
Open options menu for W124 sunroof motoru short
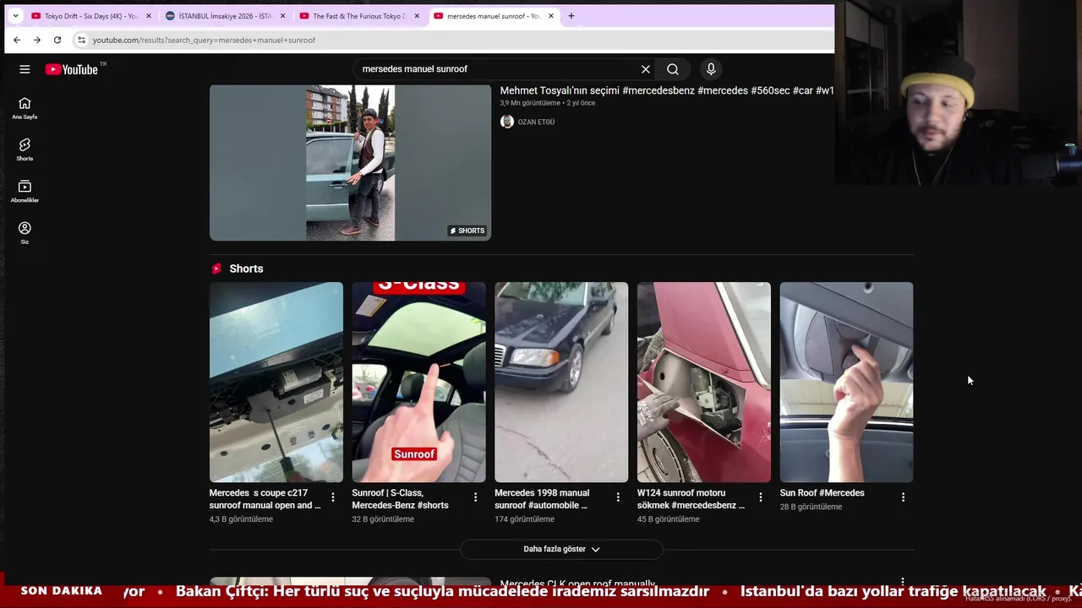pyautogui.click(x=761, y=497)
